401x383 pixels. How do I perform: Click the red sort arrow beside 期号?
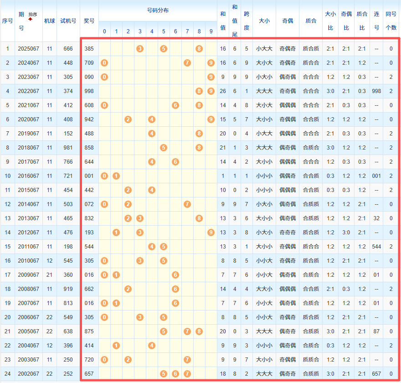coord(31,20)
